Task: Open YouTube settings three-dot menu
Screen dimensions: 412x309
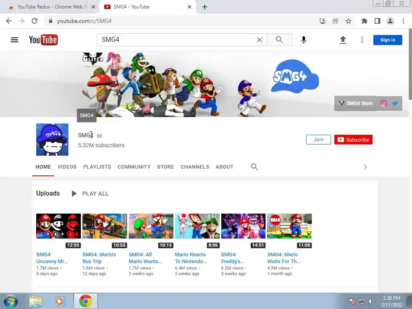Action: pos(362,40)
